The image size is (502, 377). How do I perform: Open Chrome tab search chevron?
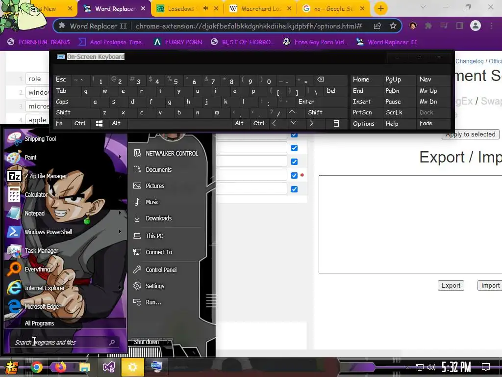(x=423, y=7)
